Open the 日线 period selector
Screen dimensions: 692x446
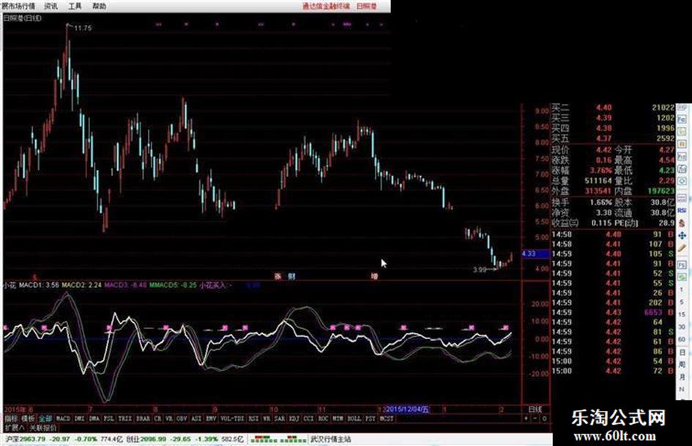[535, 409]
